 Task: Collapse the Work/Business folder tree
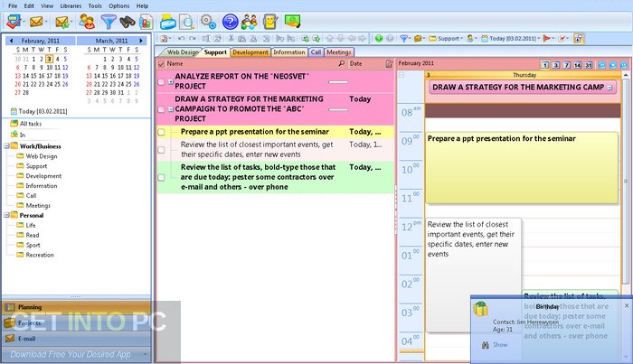[x=7, y=146]
